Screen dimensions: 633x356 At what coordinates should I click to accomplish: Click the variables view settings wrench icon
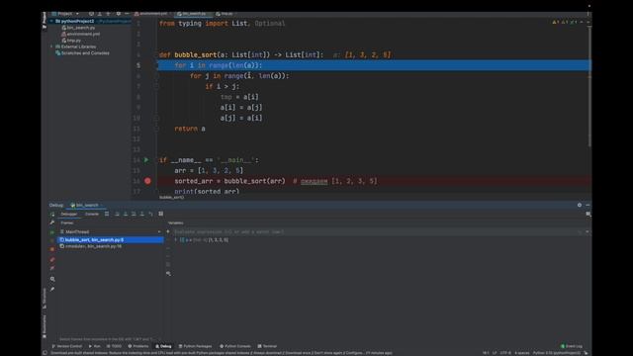coord(168,274)
